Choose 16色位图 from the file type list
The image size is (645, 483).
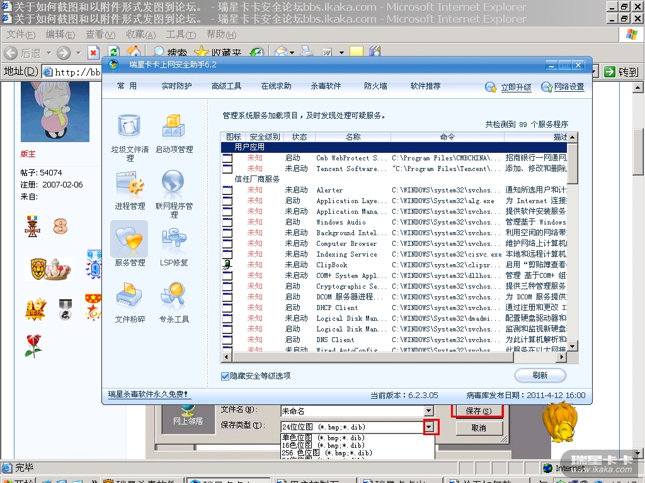coord(322,445)
